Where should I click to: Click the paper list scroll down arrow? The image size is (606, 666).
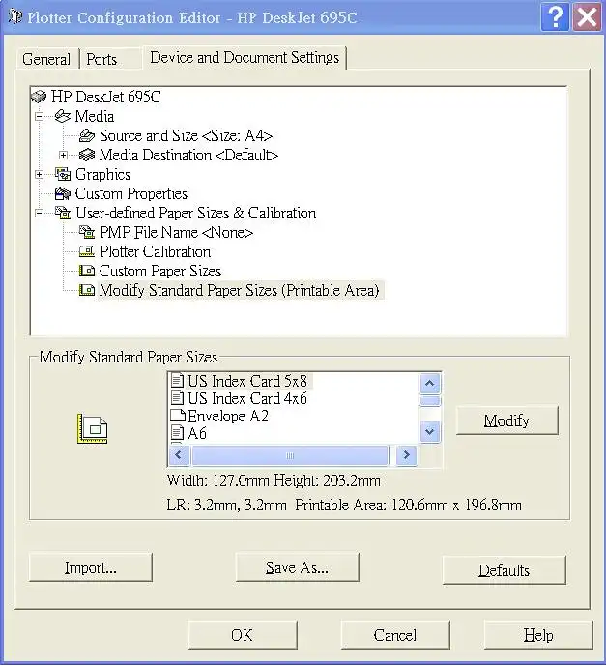430,431
